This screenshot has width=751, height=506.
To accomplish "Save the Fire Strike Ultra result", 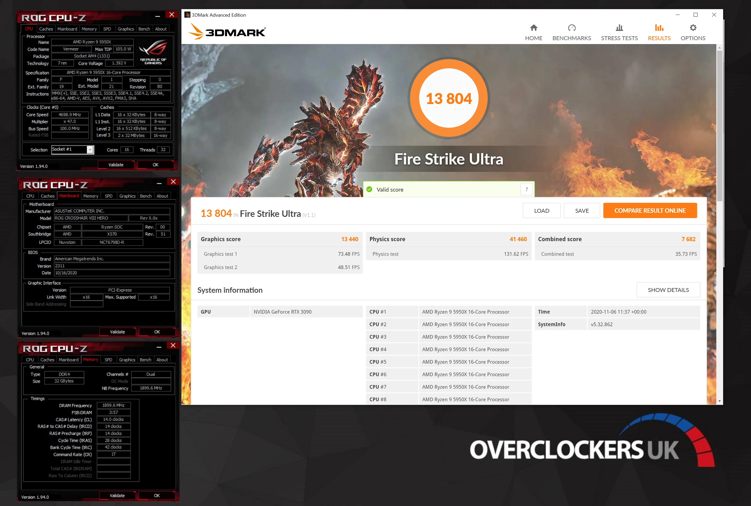I will [x=582, y=210].
